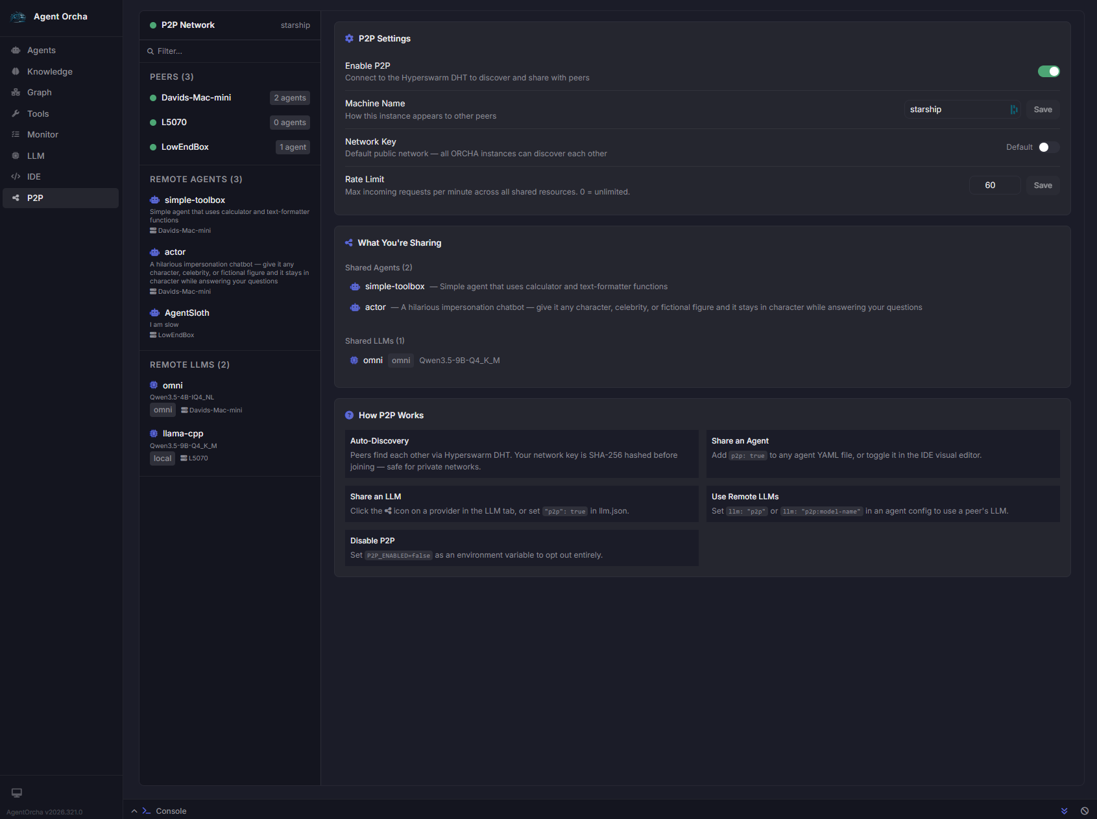Click the scroll-down double chevron icon
Screen dimensions: 1097x819
click(x=1064, y=811)
